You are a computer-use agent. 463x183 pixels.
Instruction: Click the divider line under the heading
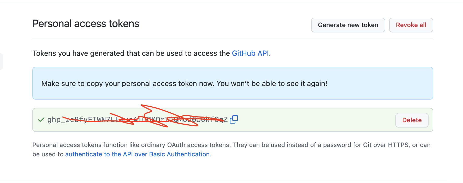pos(232,39)
